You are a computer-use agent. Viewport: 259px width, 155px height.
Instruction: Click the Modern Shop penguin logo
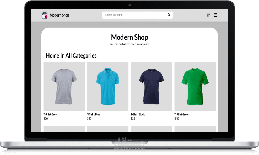pos(45,15)
